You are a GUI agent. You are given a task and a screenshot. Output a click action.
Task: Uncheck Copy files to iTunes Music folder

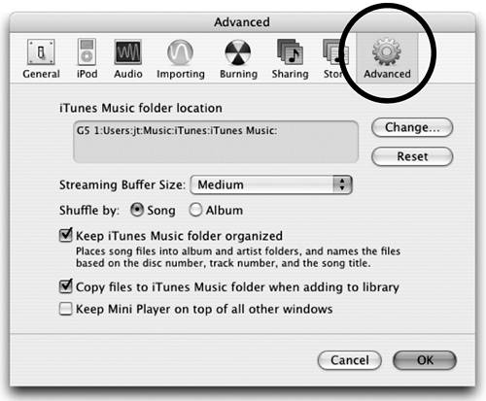click(x=66, y=286)
